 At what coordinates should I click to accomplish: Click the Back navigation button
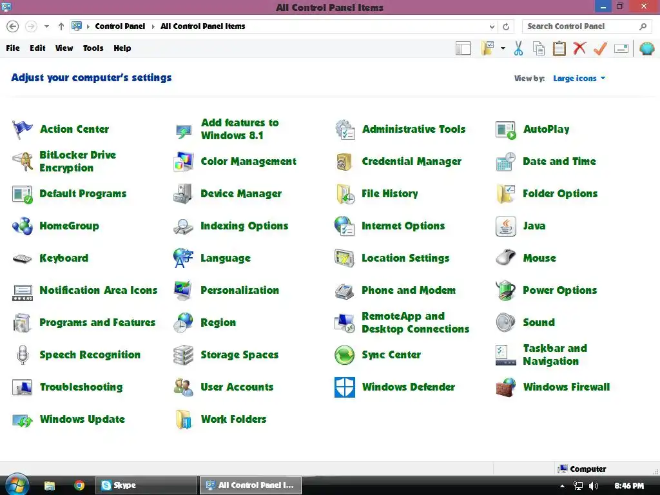13,26
